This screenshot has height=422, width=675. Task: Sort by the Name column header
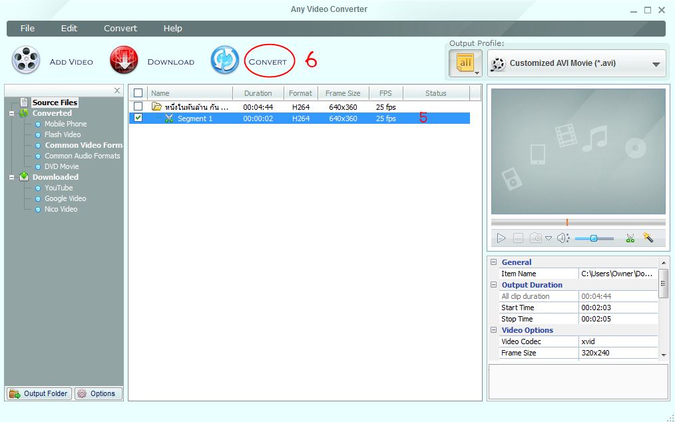click(x=190, y=93)
